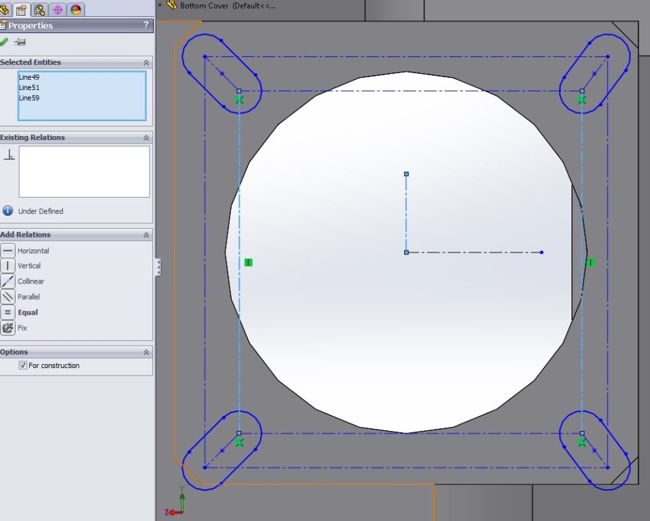Collapse the Options section
Screen dimensions: 650x521
(x=146, y=353)
